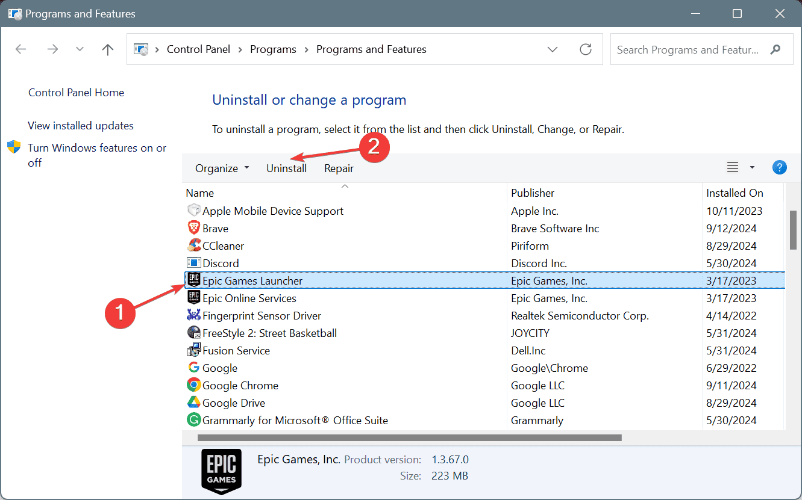Select the Epic Games Launcher row
The width and height of the screenshot is (802, 500).
(x=484, y=280)
